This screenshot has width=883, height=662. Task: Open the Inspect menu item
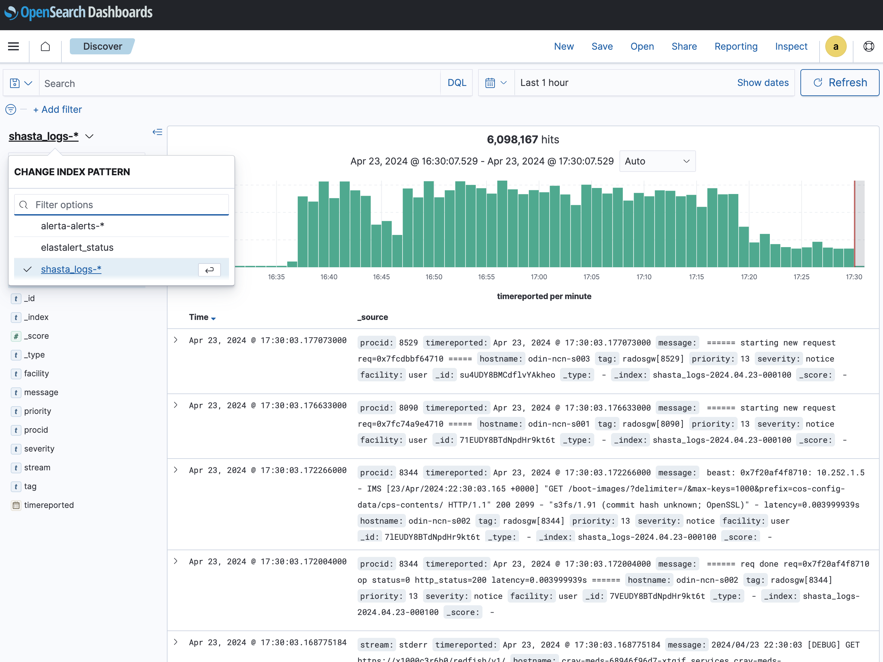(x=791, y=46)
